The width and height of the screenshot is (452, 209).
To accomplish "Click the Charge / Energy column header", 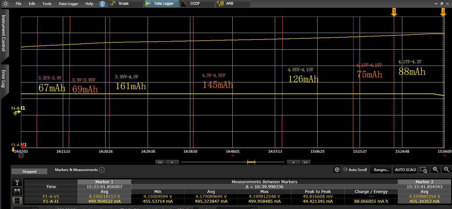I will (371, 192).
